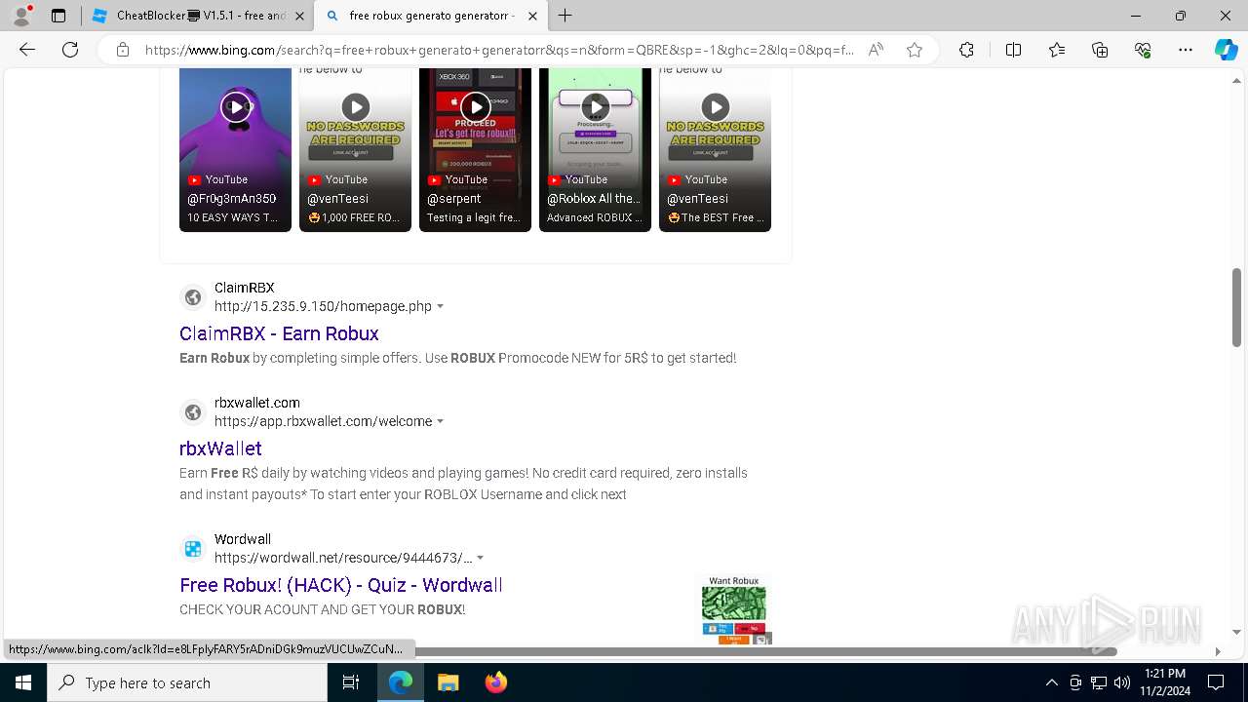View site information lock icon
1248x702 pixels.
click(x=123, y=50)
